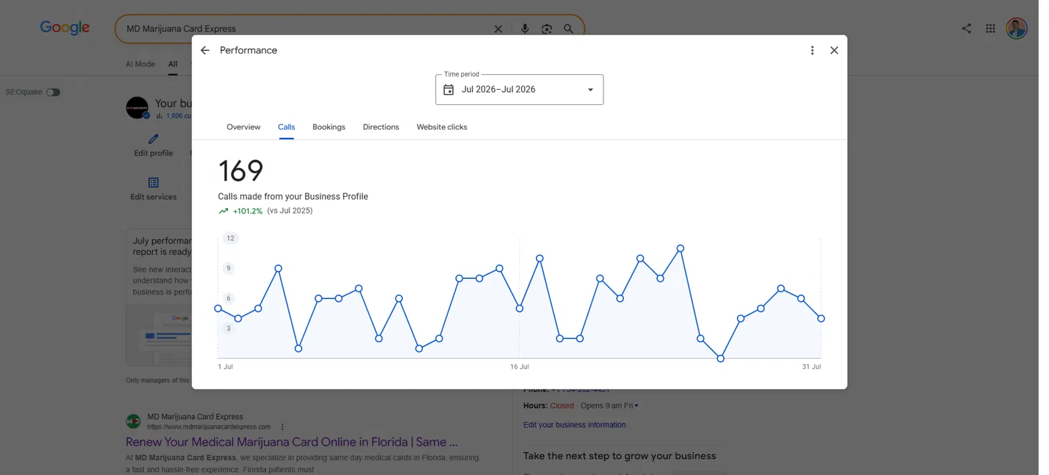This screenshot has width=1049, height=475.
Task: Click the Edit profile pencil icon
Action: 153,139
